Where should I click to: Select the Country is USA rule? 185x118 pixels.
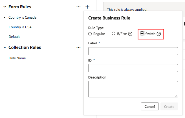20,27
